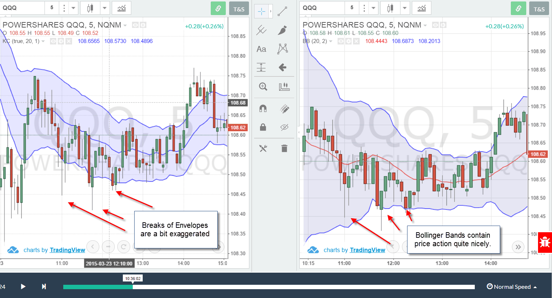This screenshot has height=298, width=552.
Task: Open POWERSHARES QQQ title dropdown, right chart
Action: (425, 25)
